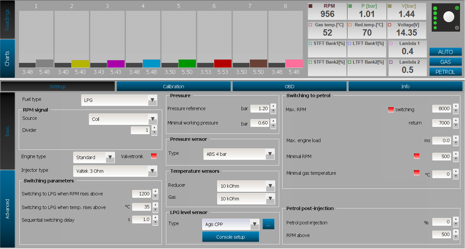
Task: Toggle the Minimal gas temperature switch
Action: (x=417, y=173)
